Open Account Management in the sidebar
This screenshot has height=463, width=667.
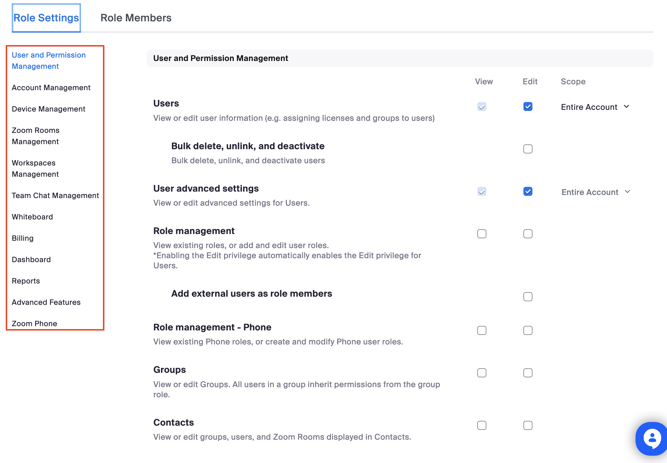coord(51,88)
